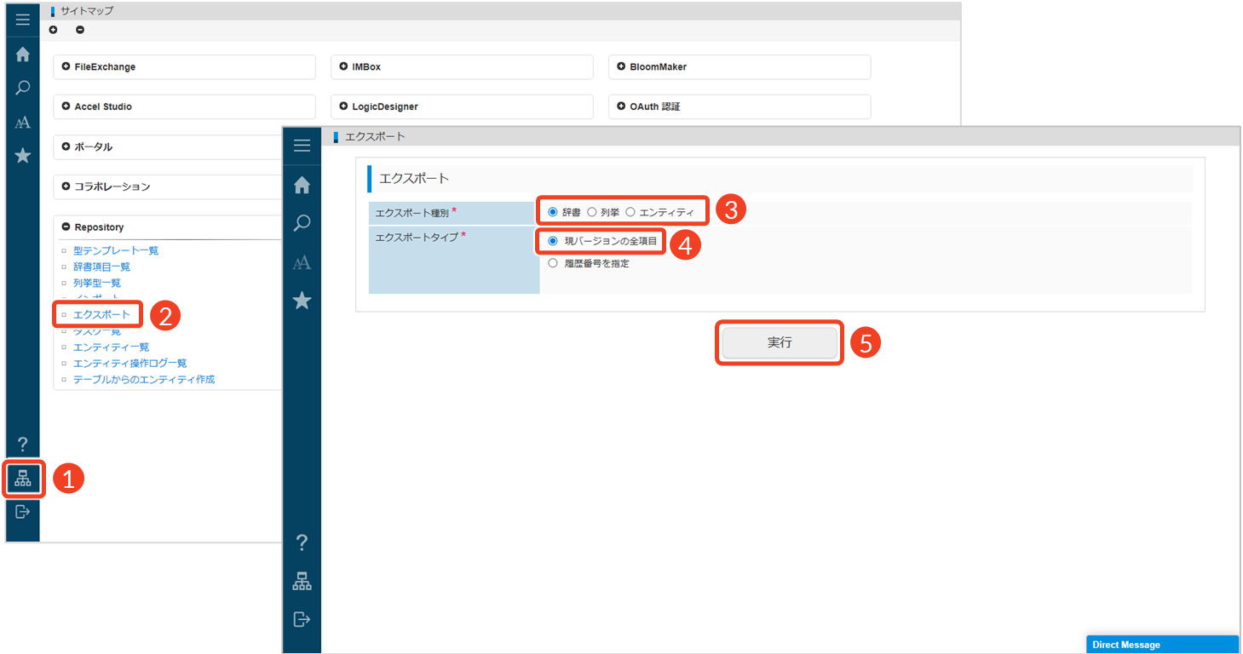This screenshot has width=1243, height=654.
Task: Click the home icon in the サイトマップ window sidebar
Action: tap(23, 54)
